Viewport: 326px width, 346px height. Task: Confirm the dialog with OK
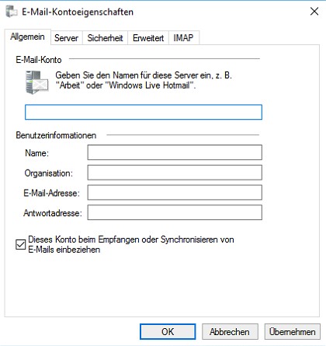168,332
